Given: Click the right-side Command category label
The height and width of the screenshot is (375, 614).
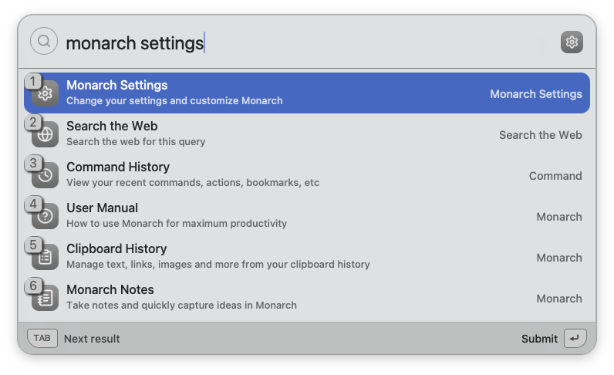Looking at the screenshot, I should click(555, 176).
